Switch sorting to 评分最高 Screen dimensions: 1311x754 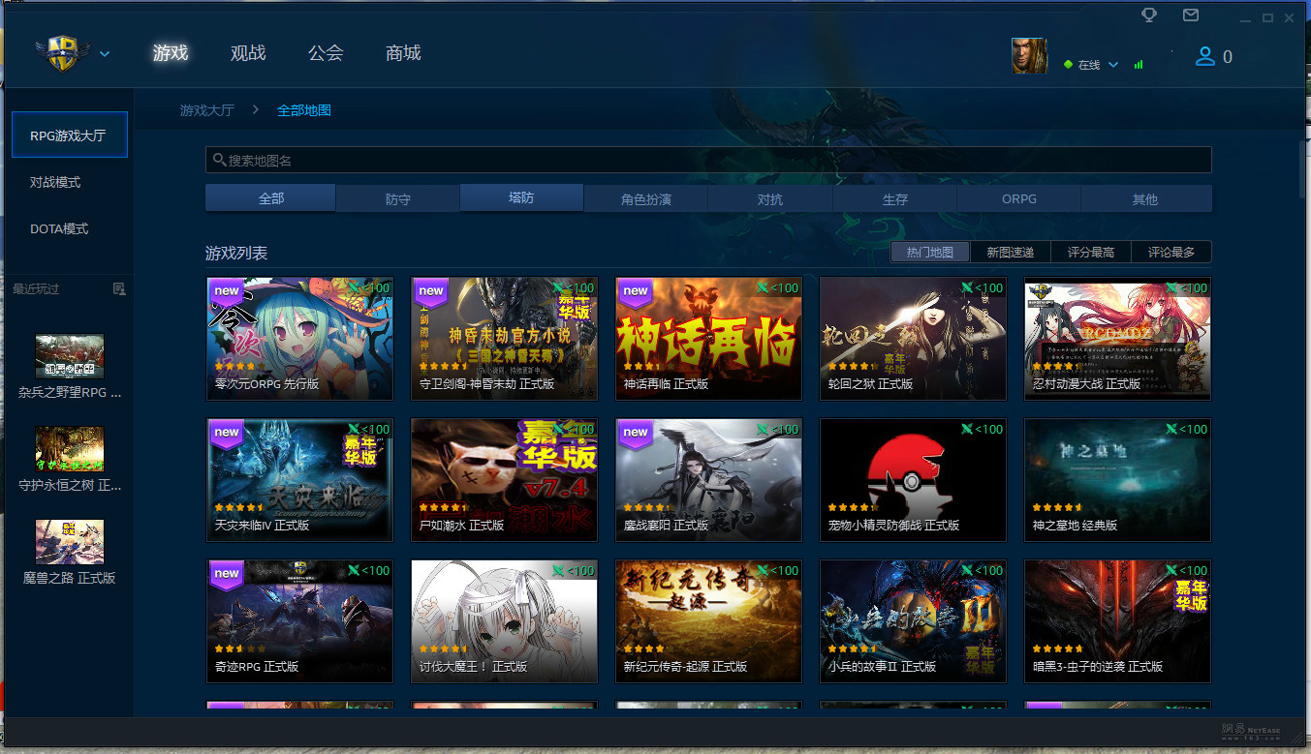click(1091, 252)
